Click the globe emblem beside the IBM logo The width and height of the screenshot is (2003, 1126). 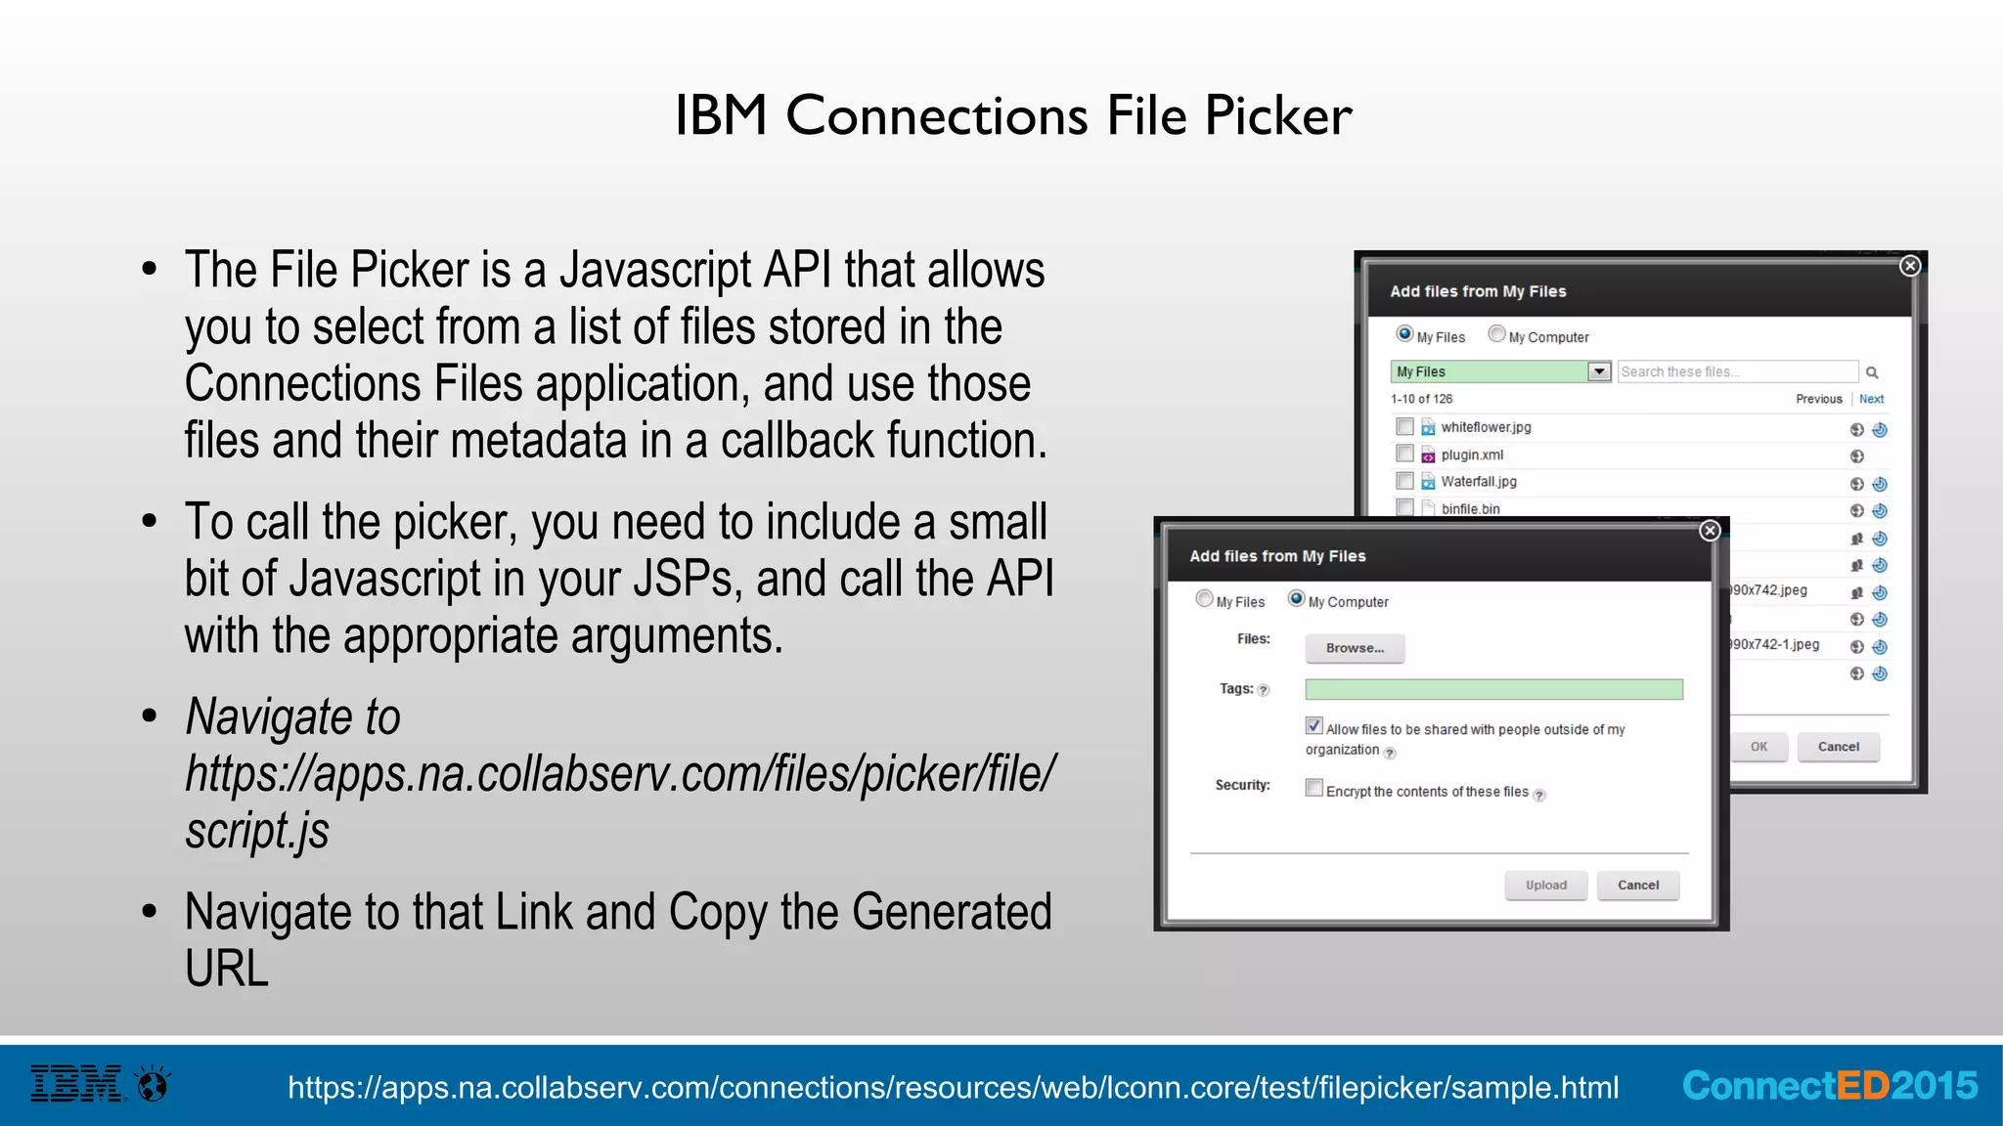[x=154, y=1083]
